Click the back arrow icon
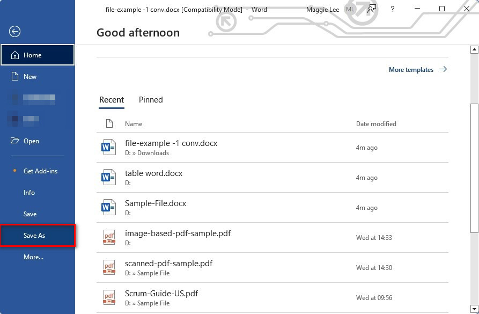Screen dimensions: 479x314 pos(15,32)
